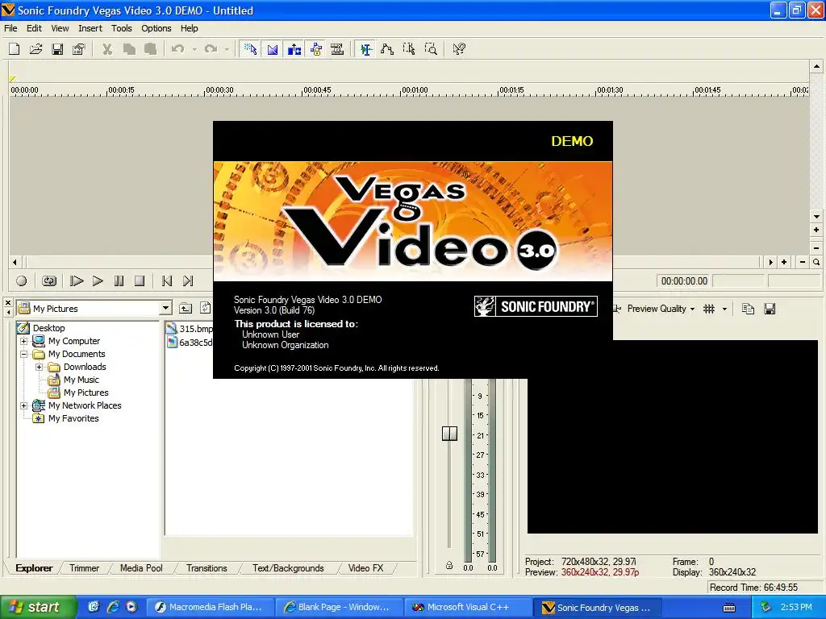This screenshot has height=619, width=826.
Task: Click Play From Start button
Action: (77, 281)
